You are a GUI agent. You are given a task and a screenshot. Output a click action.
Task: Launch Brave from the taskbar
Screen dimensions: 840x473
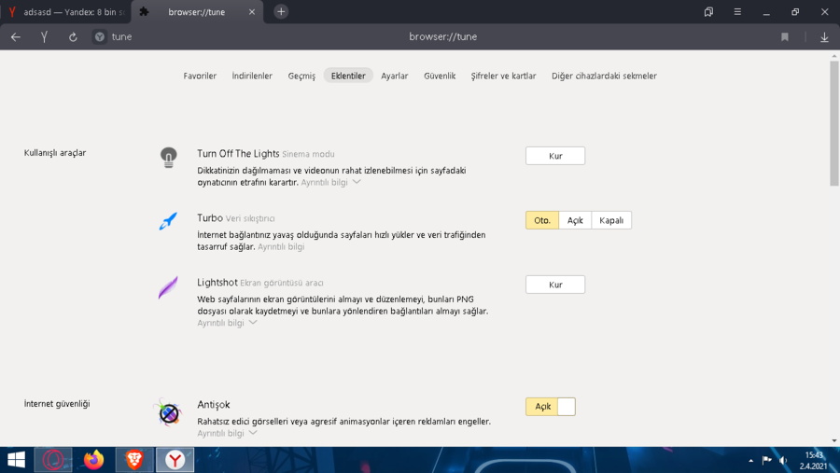pos(134,460)
